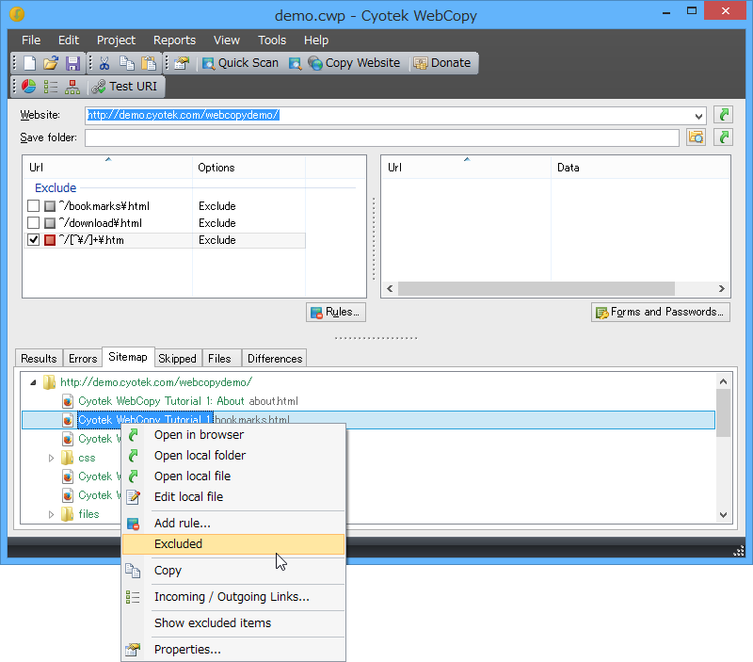This screenshot has width=753, height=662.
Task: Open the Tools menu
Action: (x=272, y=40)
